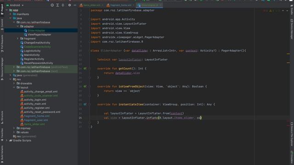Select activity_reset_password.xml layout file
The width and height of the screenshot is (294, 165).
click(42, 112)
